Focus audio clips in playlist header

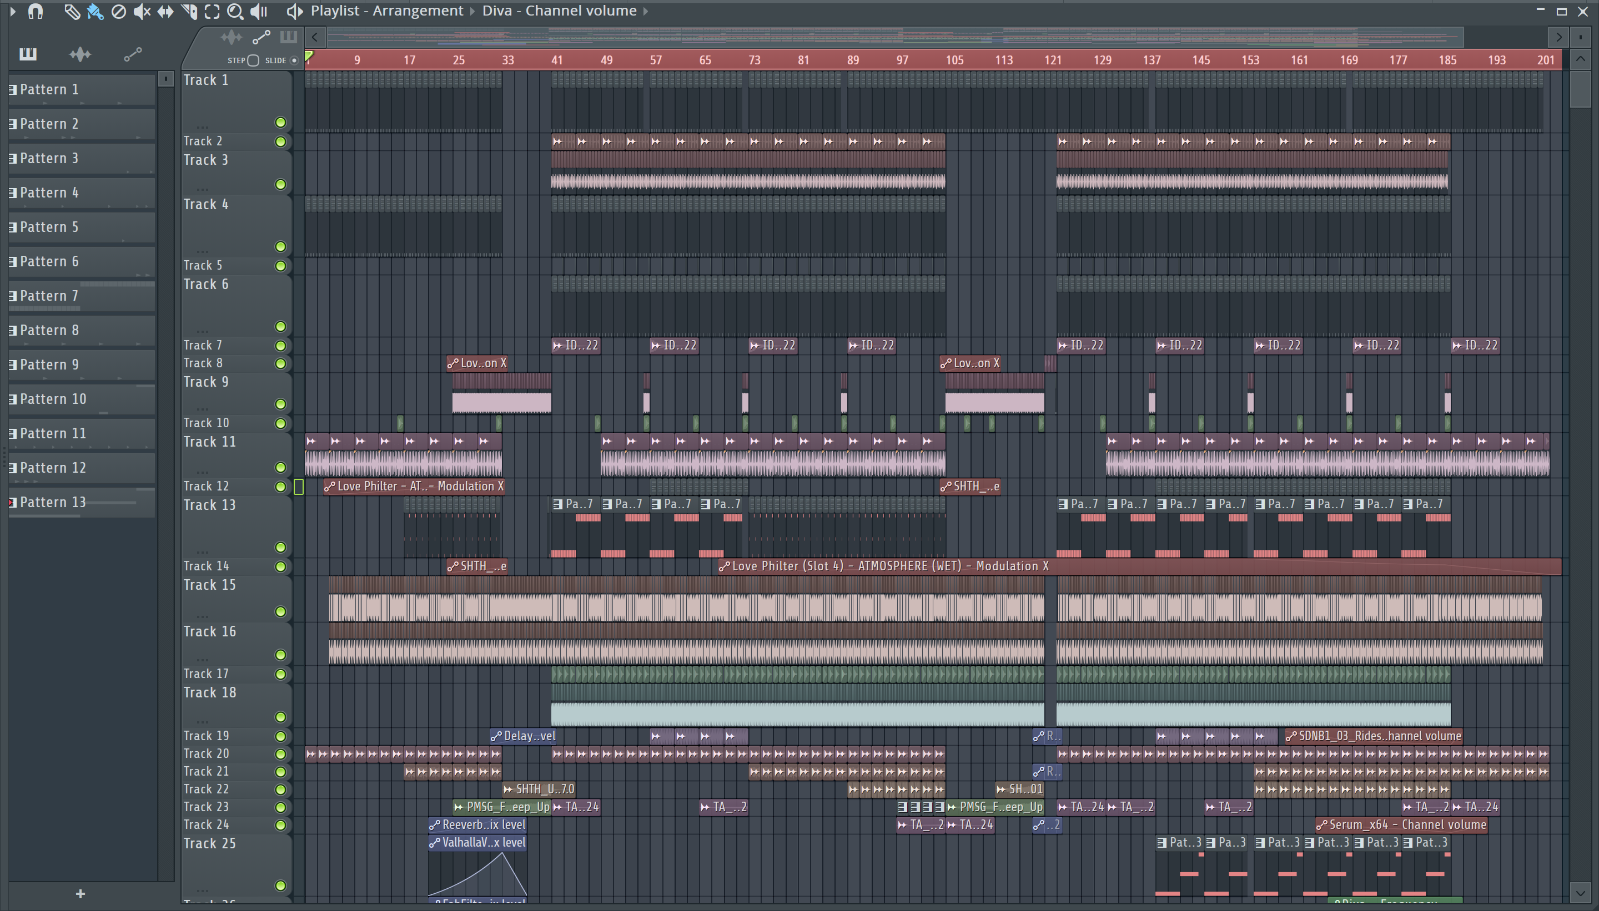231,38
